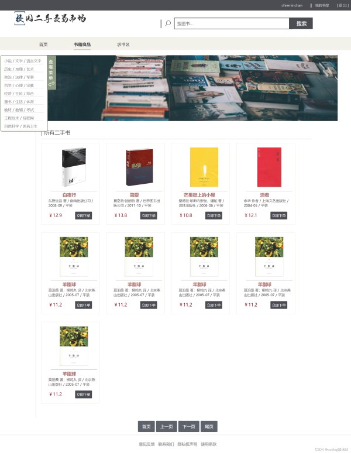This screenshot has width=351, height=453.
Task: Switch to the 首页 navigation tab
Action: click(43, 44)
